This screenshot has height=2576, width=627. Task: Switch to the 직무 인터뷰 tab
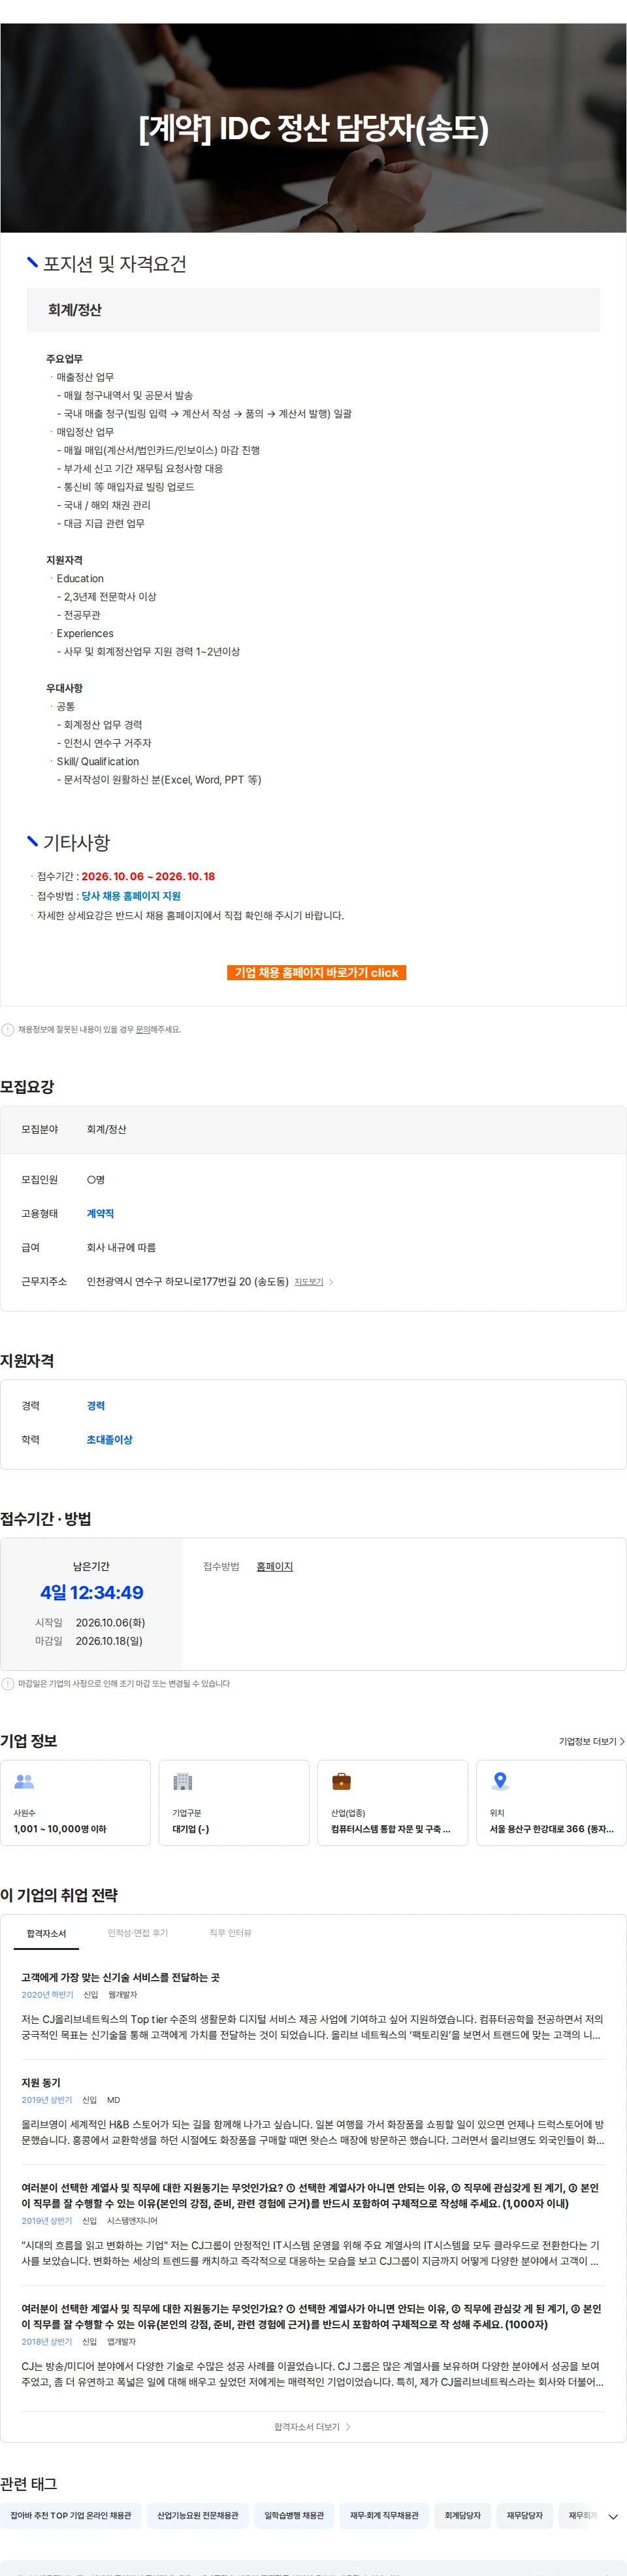[230, 1933]
